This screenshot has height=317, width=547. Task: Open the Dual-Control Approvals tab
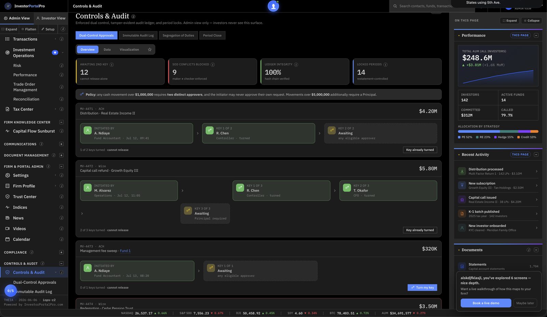pyautogui.click(x=96, y=35)
